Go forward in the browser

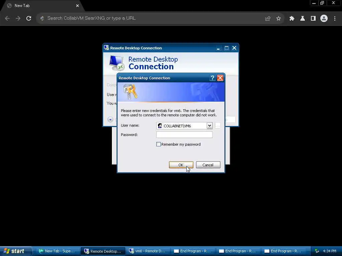pos(18,18)
